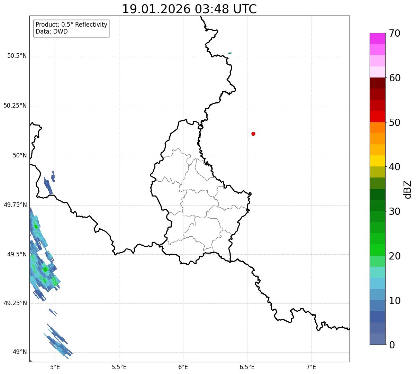Image resolution: width=416 pixels, height=374 pixels.
Task: Click the red location marker dot
Action: point(253,134)
